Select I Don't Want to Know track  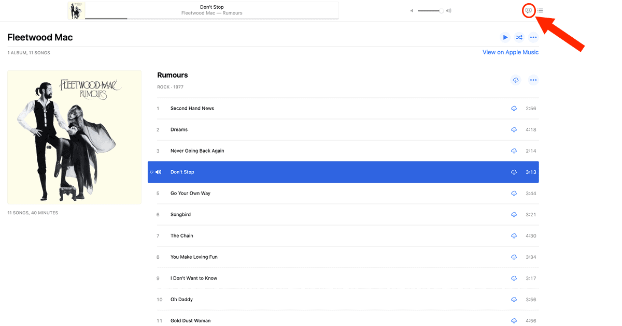click(x=348, y=278)
